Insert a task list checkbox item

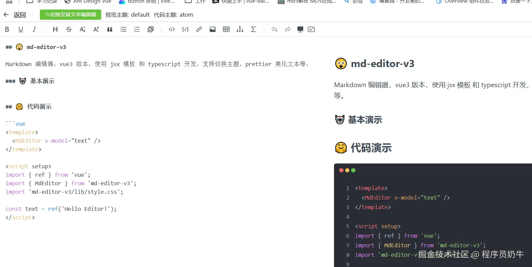click(x=150, y=29)
